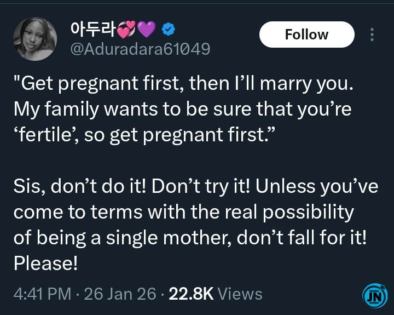Screen dimensions: 394x315
Task: Click the 22.8K view count number
Action: click(x=191, y=294)
